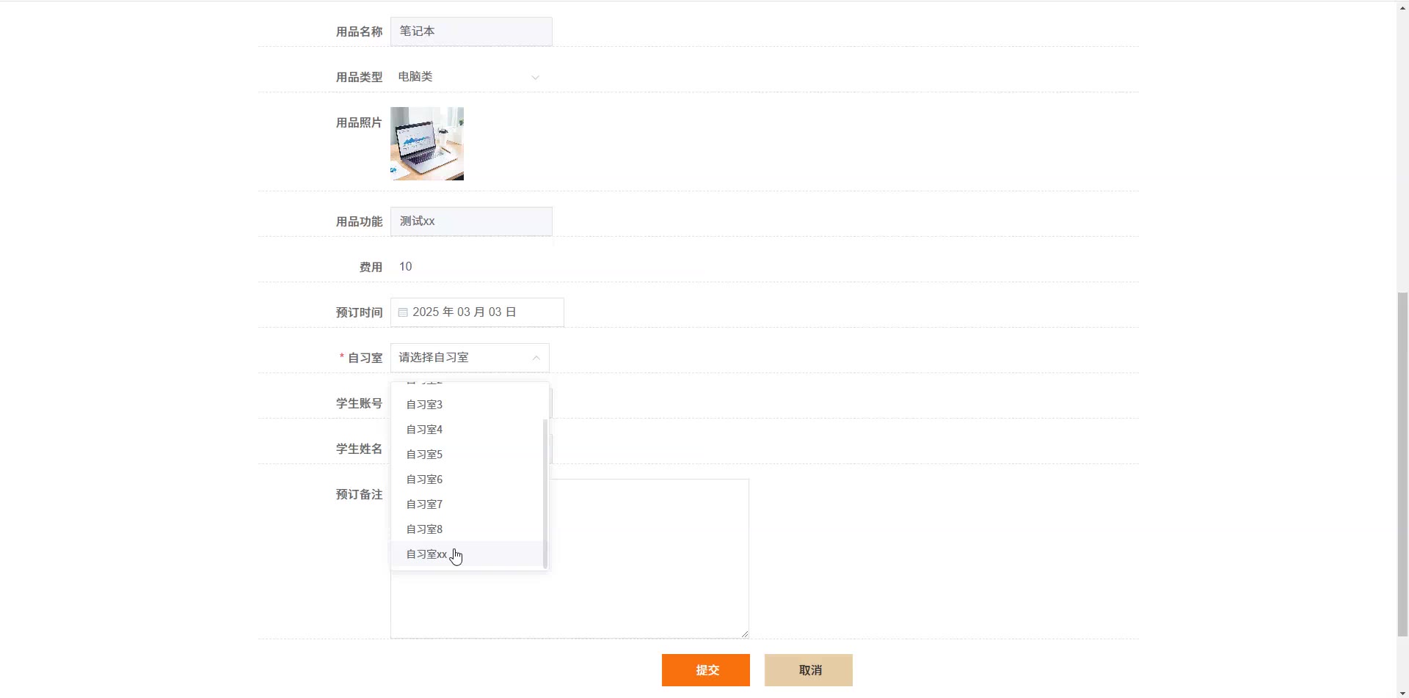Click the 请选择自习室 placeholder text
Viewport: 1409px width, 698px height.
click(x=434, y=358)
